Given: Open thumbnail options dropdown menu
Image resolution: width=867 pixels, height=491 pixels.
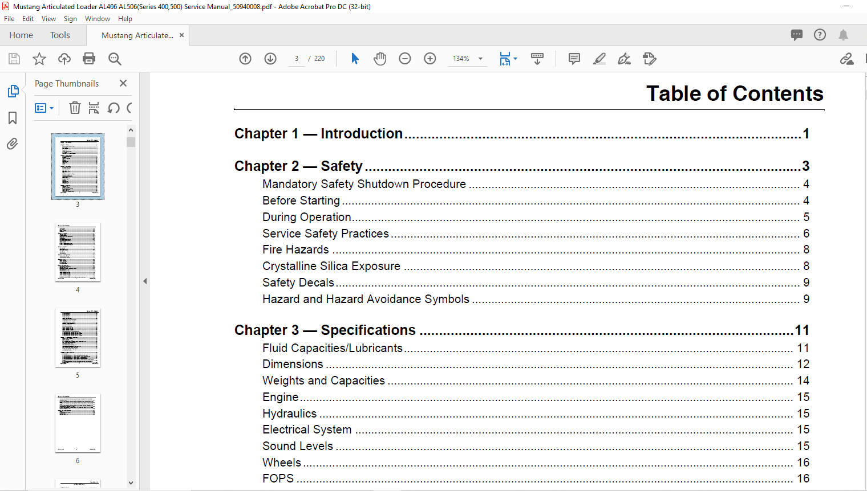Looking at the screenshot, I should pos(44,108).
